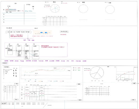Image resolution: width=139 pixels, height=109 pixels.
Task: Click the outlined button heading the ranking panel
Action: (x=6, y=67)
